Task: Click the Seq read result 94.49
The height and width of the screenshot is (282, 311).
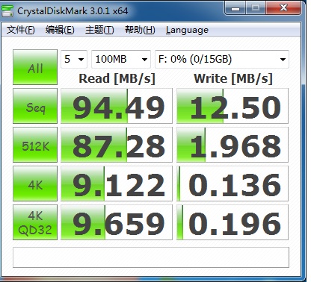Action: click(117, 106)
